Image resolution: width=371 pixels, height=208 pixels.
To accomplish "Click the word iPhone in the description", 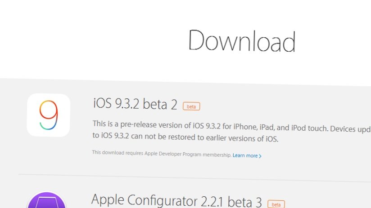I will (x=245, y=127).
